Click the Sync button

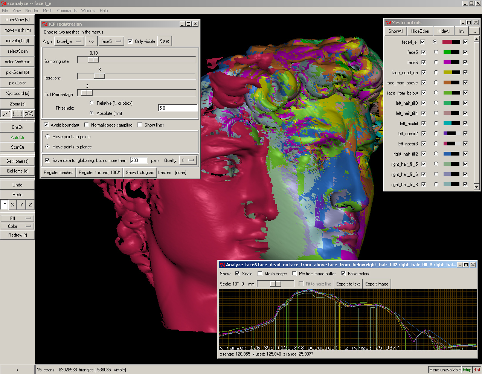(165, 41)
